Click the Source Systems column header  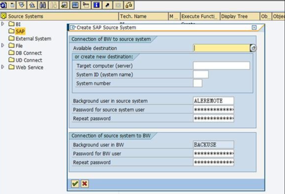pos(59,16)
